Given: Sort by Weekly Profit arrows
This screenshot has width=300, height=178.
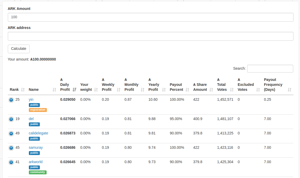Looking at the screenshot, I should point(119,90).
